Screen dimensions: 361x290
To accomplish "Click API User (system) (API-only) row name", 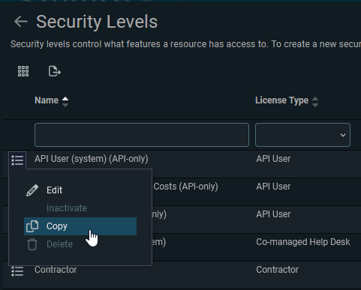I will point(92,159).
